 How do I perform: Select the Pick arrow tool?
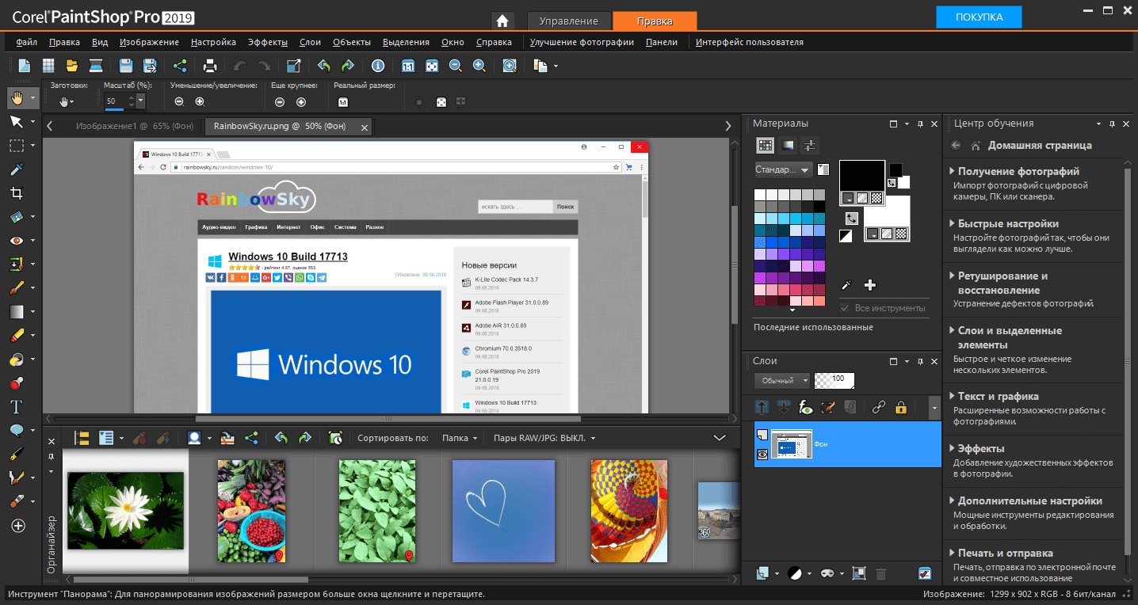pyautogui.click(x=17, y=122)
